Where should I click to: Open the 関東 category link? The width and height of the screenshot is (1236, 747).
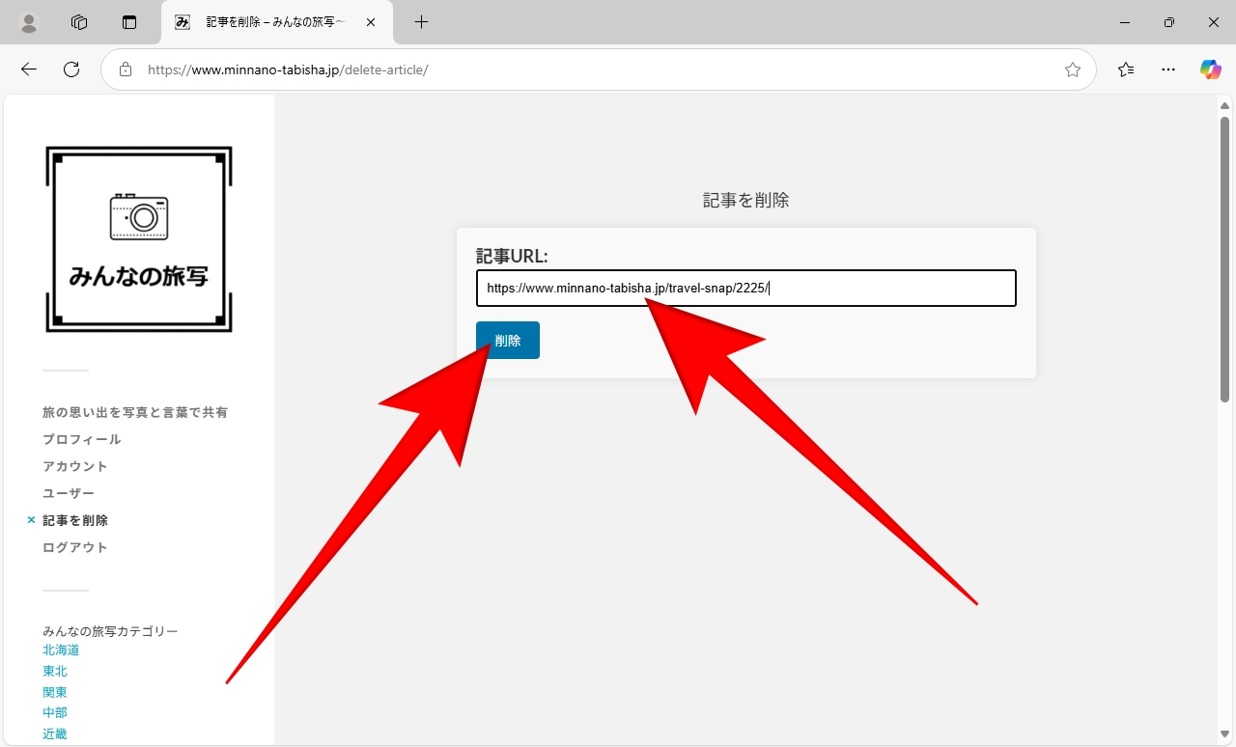(55, 692)
